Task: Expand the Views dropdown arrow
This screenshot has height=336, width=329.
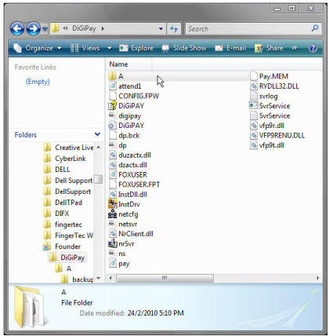Action: (110, 48)
